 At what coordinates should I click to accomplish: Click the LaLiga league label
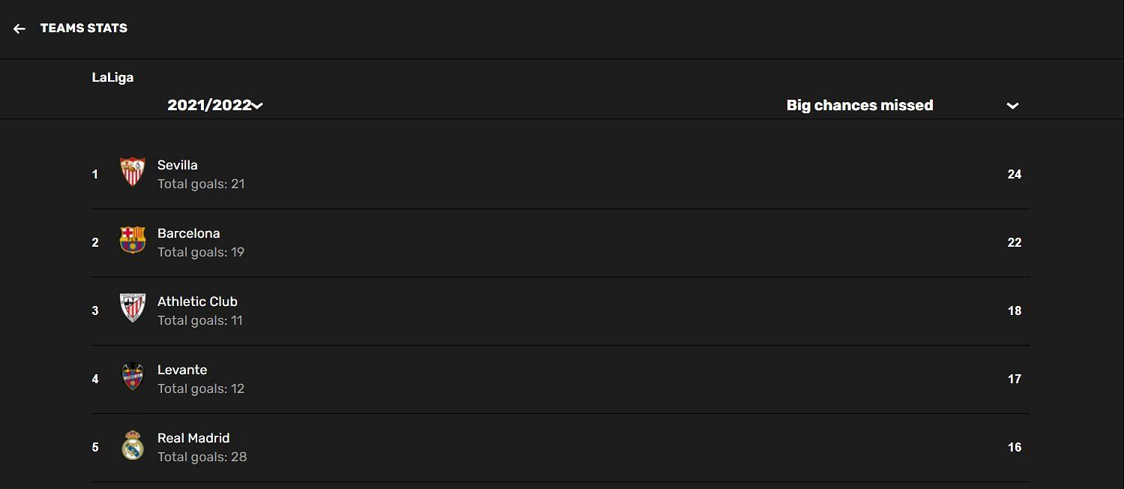click(x=112, y=77)
